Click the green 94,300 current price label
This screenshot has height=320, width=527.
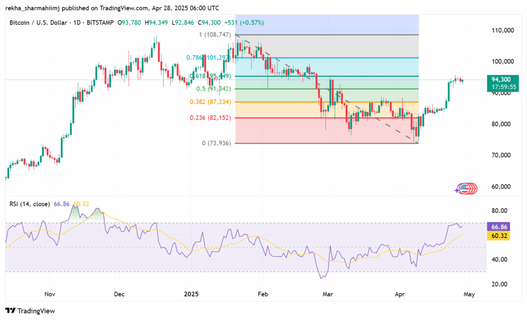click(x=501, y=79)
